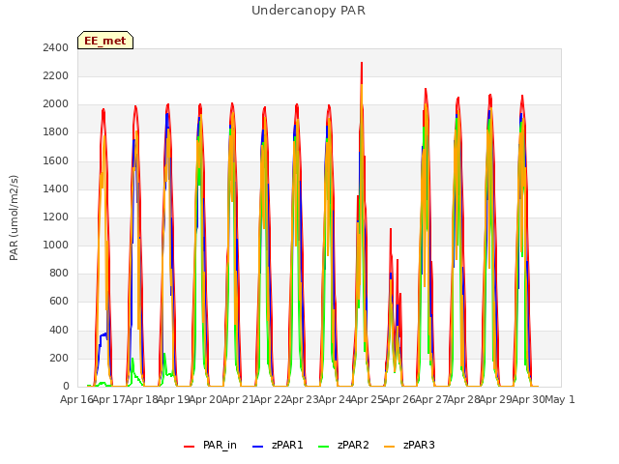Screen dimensions: 619x464
Task: Click the 1600 y-axis tick label
Action: pyautogui.click(x=56, y=161)
